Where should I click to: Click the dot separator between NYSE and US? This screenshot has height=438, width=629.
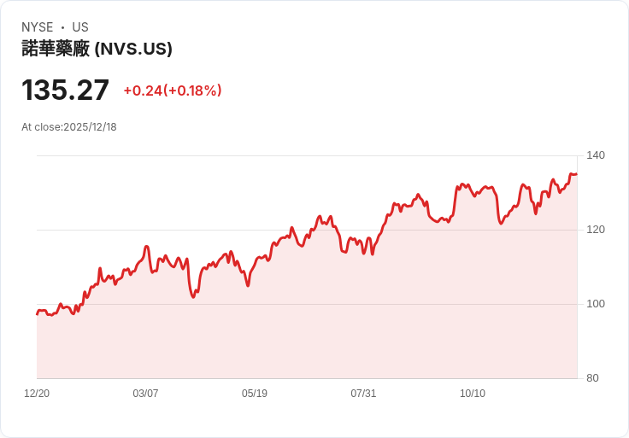click(62, 27)
